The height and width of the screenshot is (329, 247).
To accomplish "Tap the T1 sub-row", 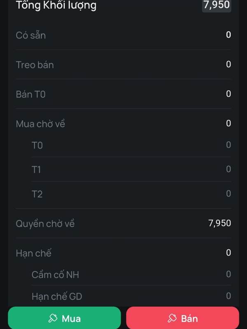I will [x=131, y=169].
